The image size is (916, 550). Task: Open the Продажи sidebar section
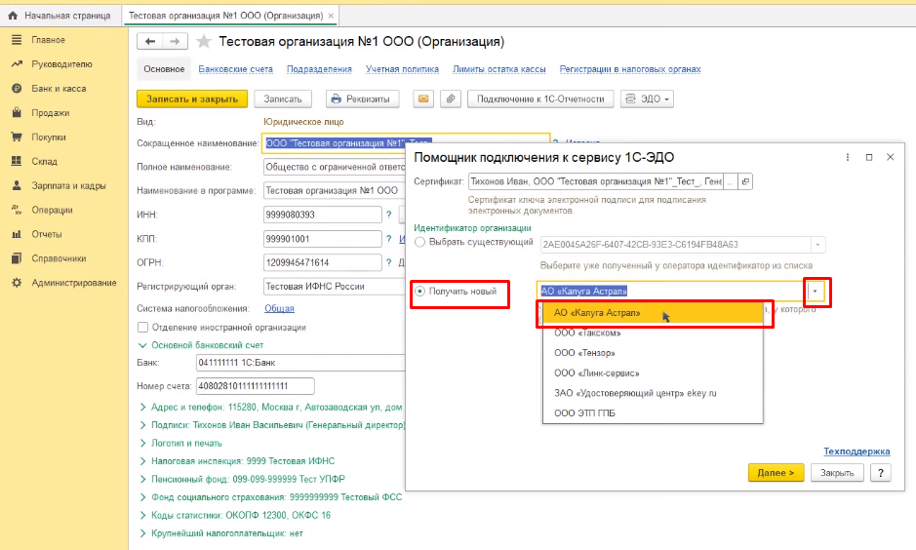51,113
